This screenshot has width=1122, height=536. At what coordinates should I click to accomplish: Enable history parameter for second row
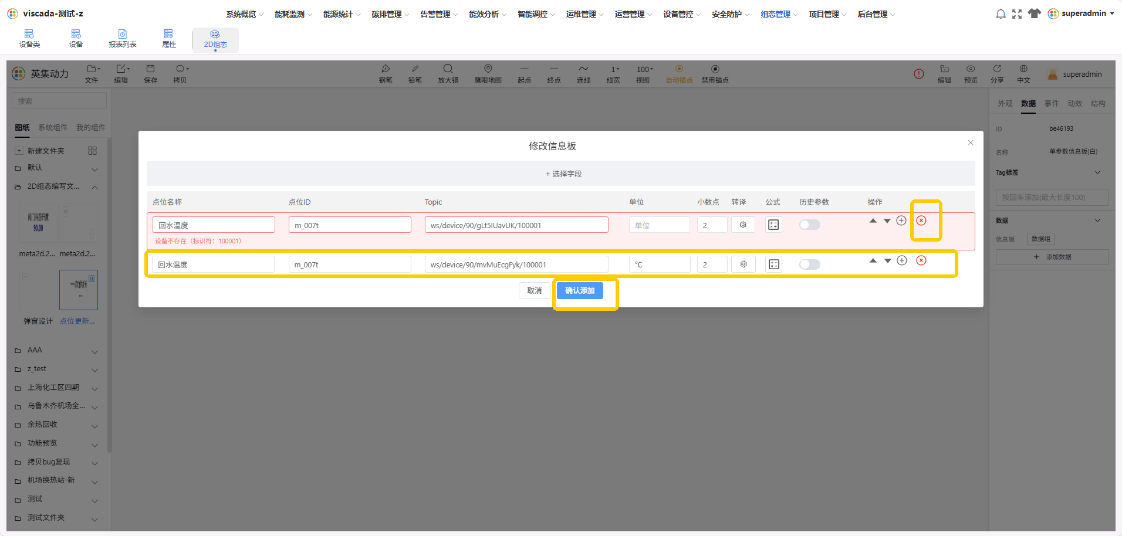(810, 264)
